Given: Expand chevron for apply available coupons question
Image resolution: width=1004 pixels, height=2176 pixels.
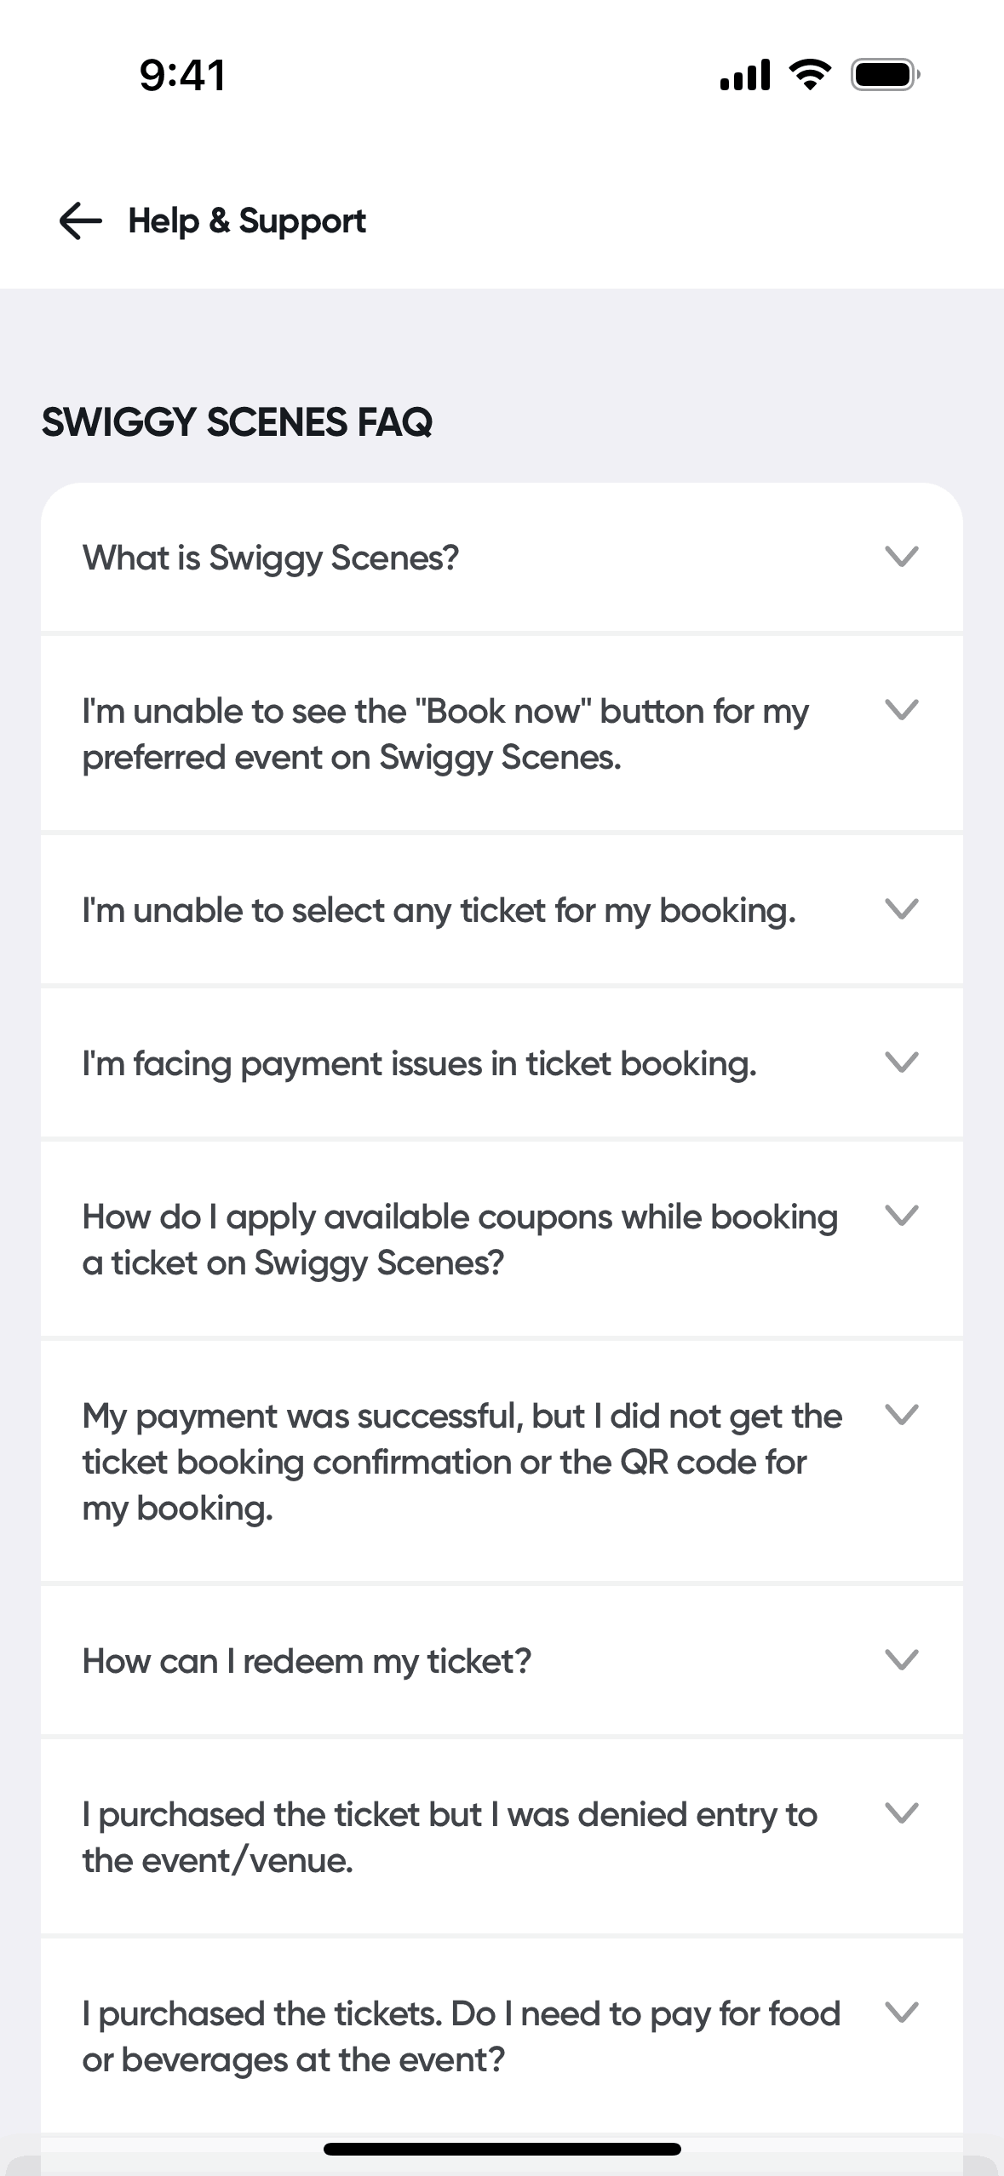Looking at the screenshot, I should pyautogui.click(x=901, y=1216).
